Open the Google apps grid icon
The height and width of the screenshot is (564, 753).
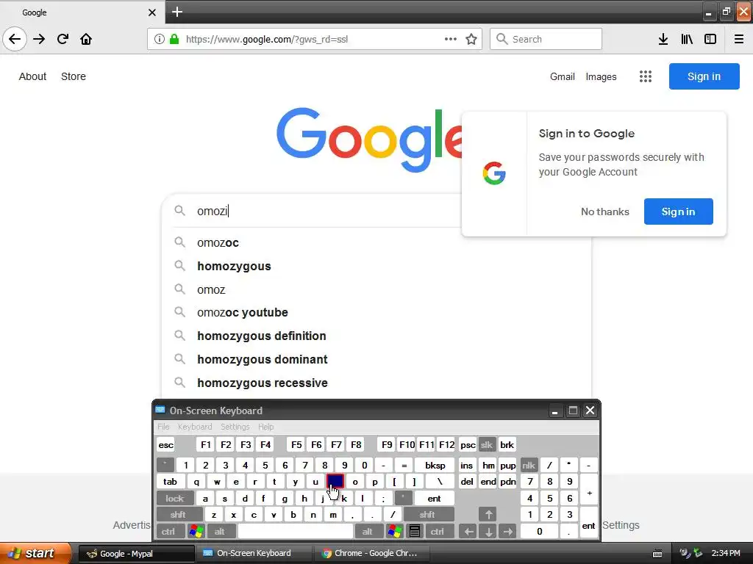point(646,76)
